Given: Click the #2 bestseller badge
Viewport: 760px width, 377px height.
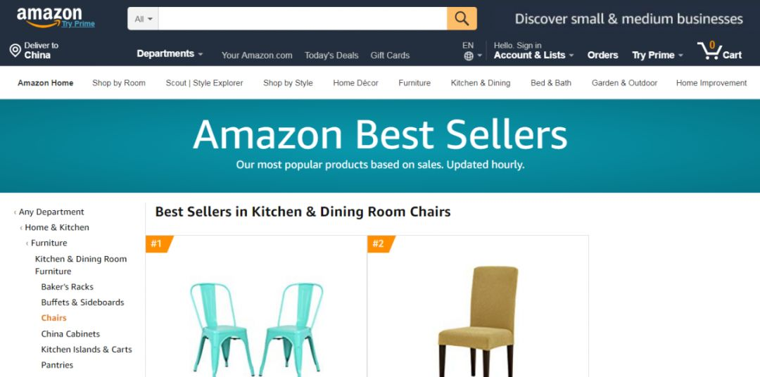Looking at the screenshot, I should 381,244.
